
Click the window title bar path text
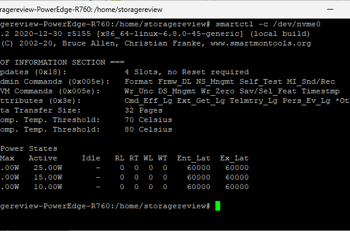coord(81,10)
